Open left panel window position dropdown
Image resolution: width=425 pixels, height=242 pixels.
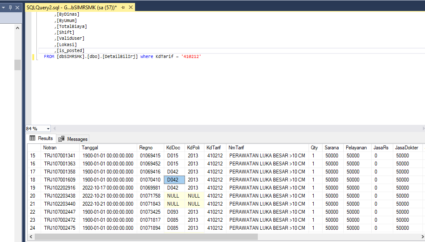click(3, 8)
